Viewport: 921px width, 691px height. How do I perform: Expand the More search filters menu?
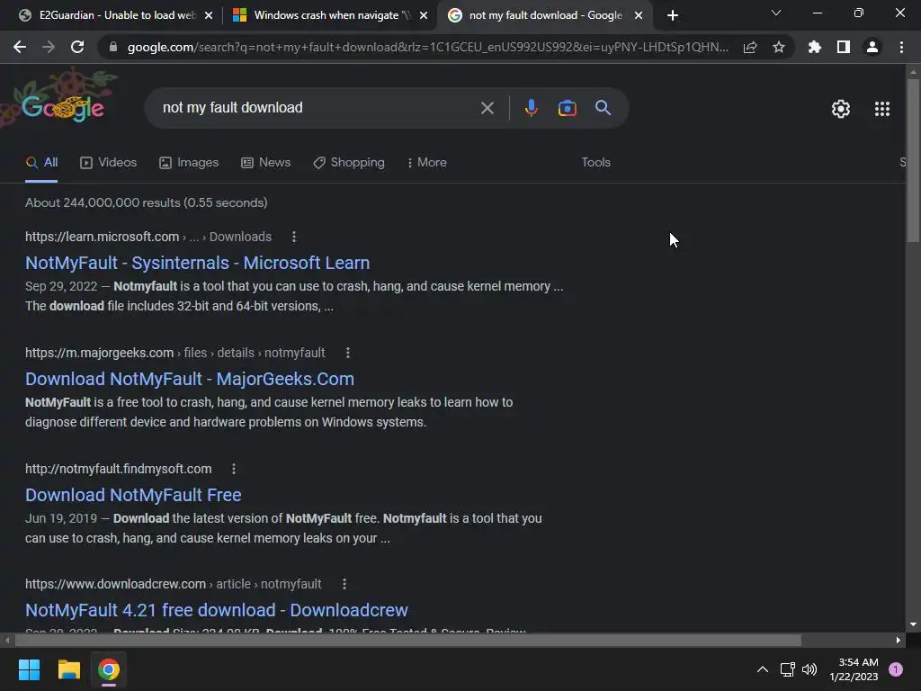point(427,163)
